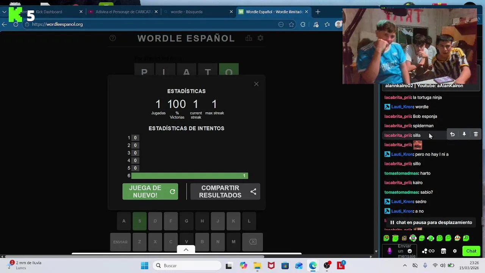Pin the silla chat message

464,134
